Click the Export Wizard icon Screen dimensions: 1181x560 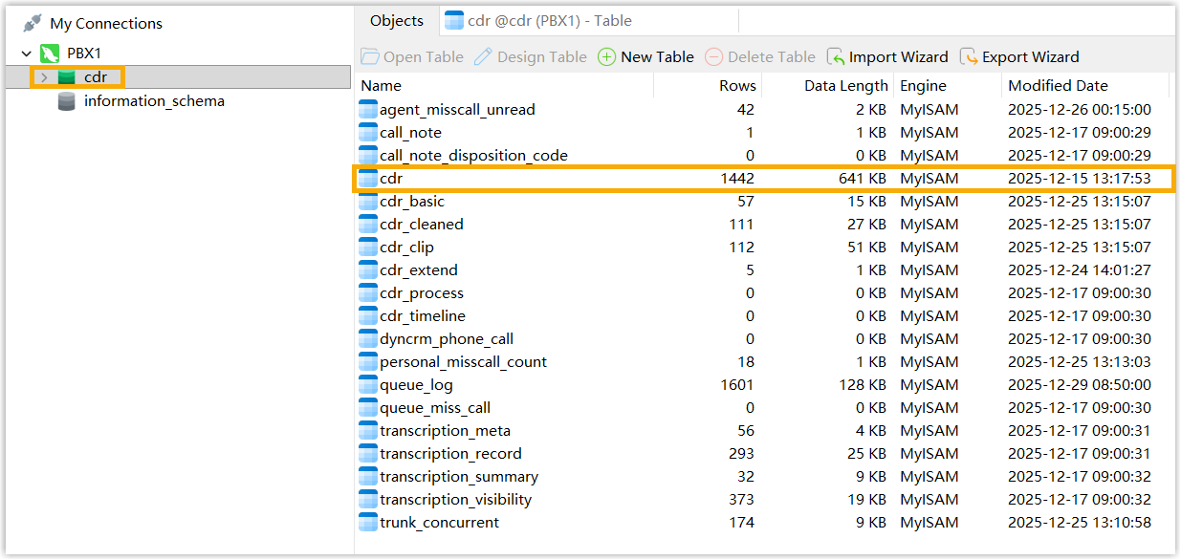click(969, 57)
